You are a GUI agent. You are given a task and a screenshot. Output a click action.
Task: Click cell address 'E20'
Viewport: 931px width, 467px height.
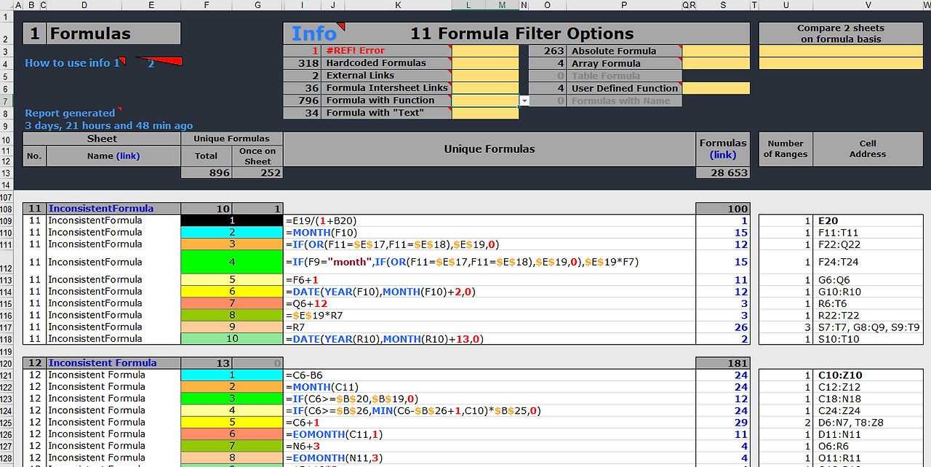[828, 220]
